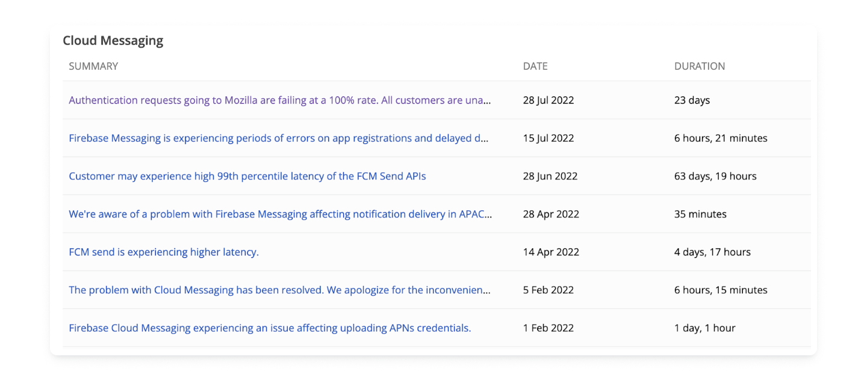Click the 23 days duration value
The width and height of the screenshot is (867, 380).
click(692, 100)
